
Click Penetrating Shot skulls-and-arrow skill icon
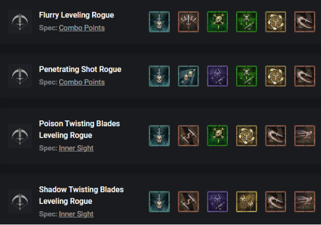[x=187, y=75]
